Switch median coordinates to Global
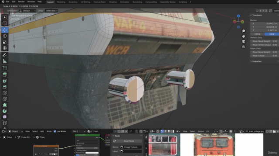 coord(257,34)
